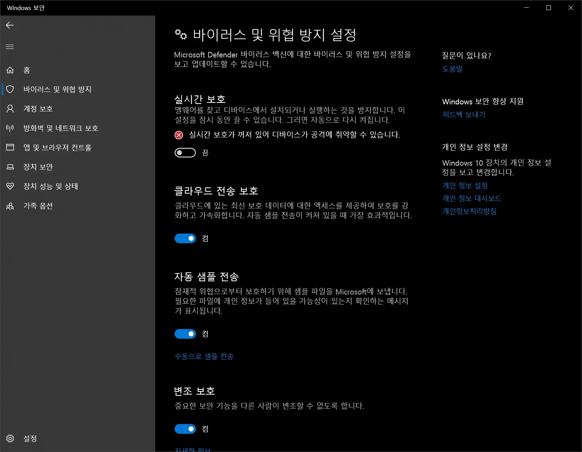The height and width of the screenshot is (452, 582).
Task: Open 계정 보호 section
Action: tap(78, 109)
